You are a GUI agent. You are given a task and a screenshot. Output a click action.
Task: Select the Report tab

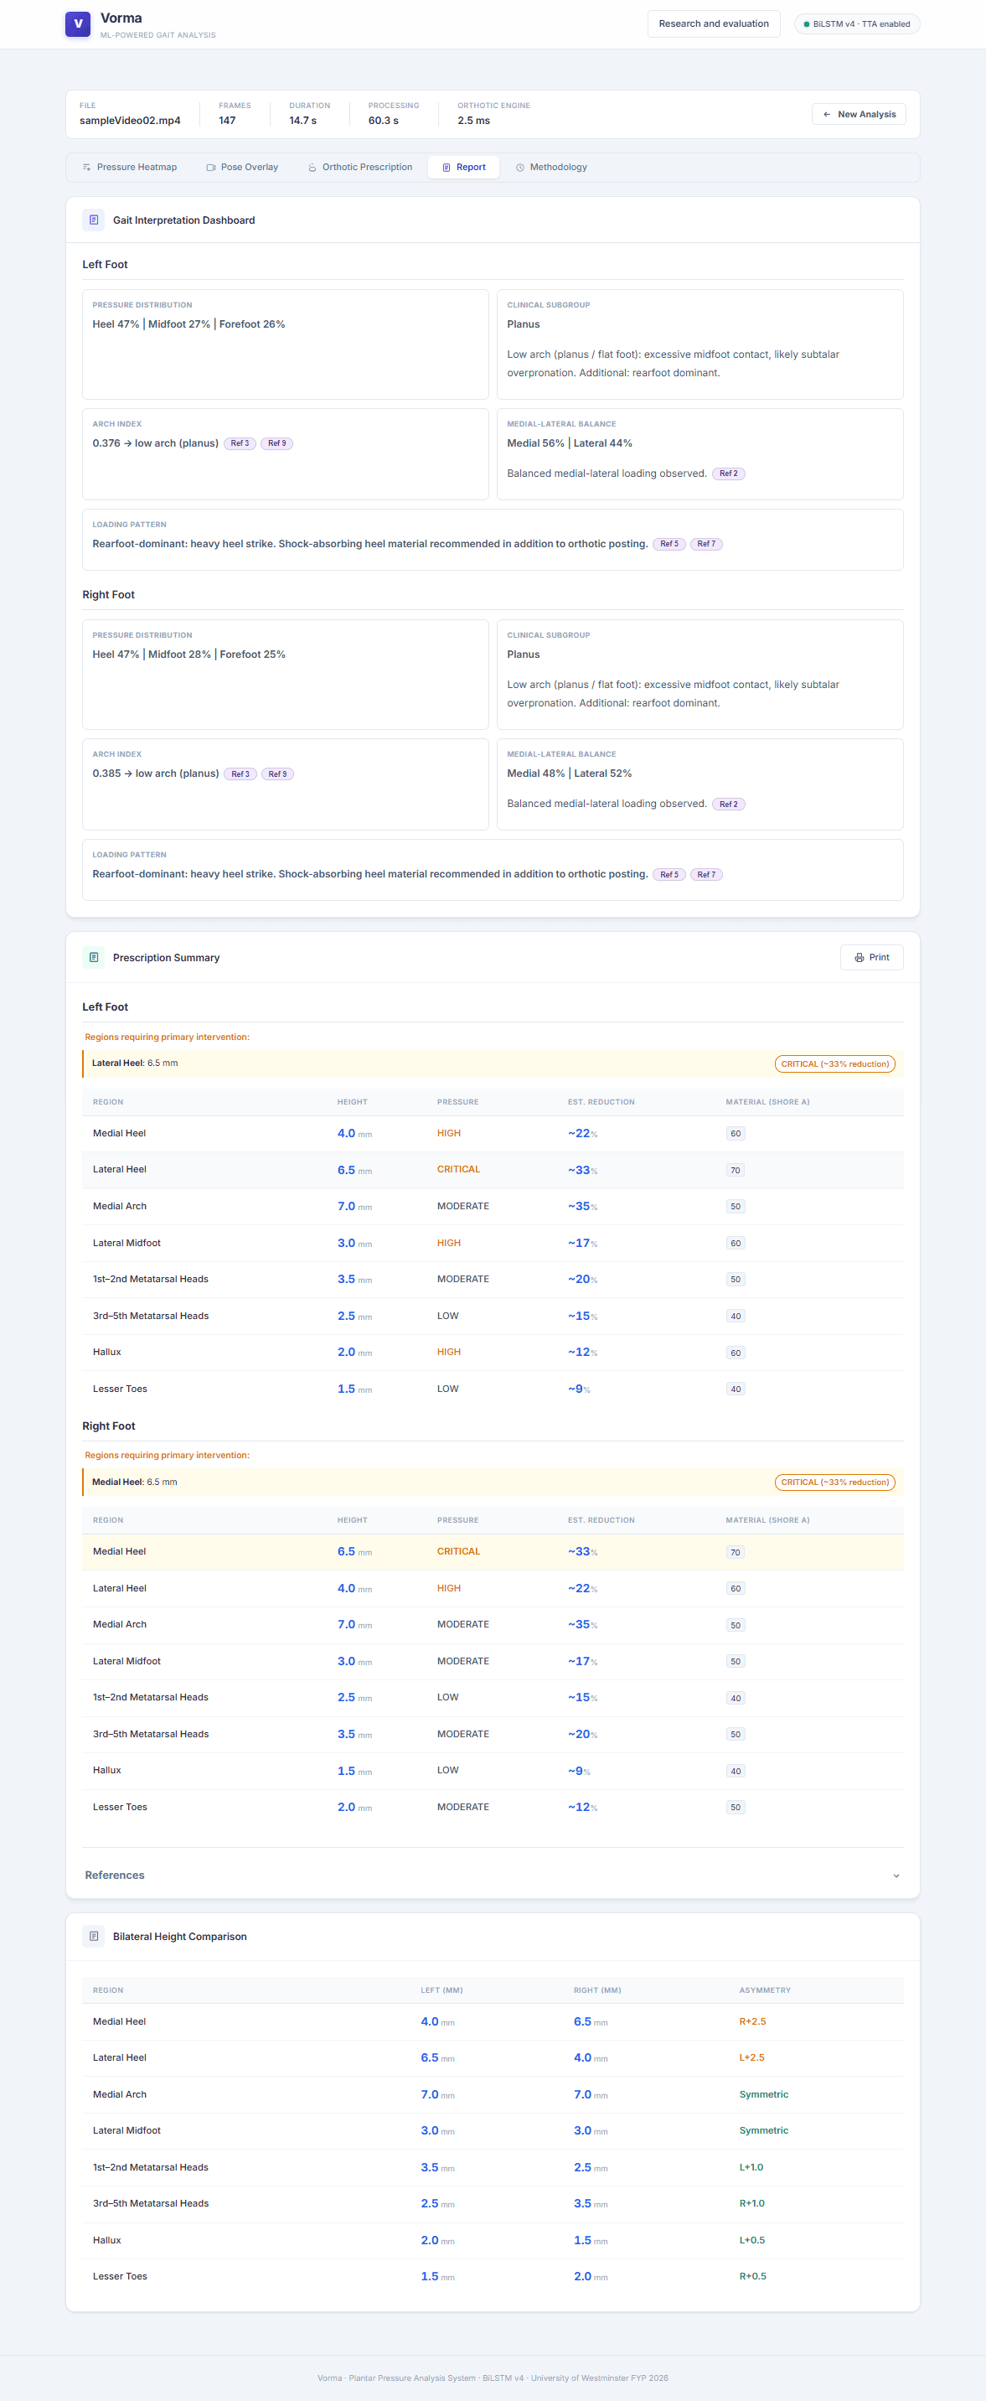click(463, 168)
